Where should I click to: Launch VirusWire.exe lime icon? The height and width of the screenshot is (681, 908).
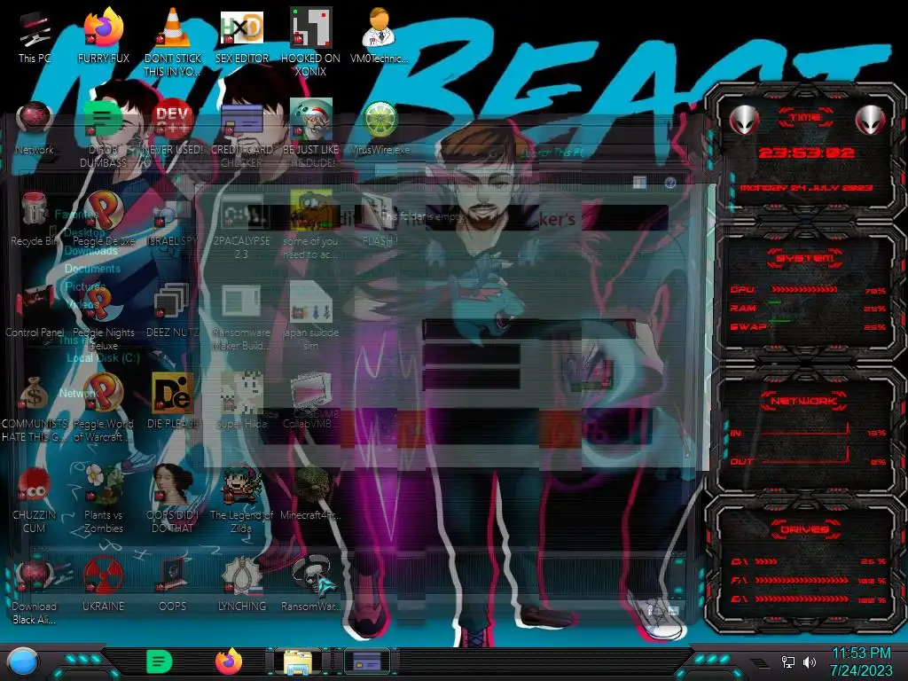(x=380, y=128)
